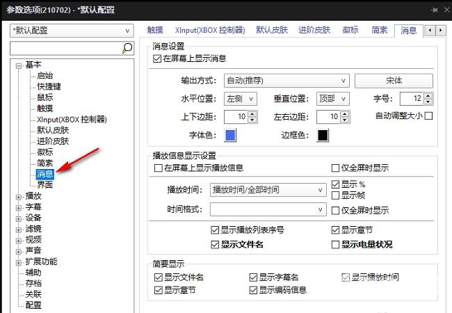
Task: Open the 播放时间 format dropdown
Action: [x=268, y=189]
